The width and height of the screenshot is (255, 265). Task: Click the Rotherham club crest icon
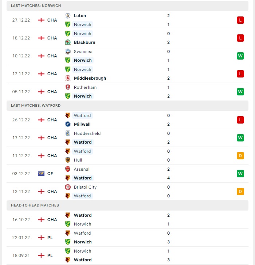68,87
